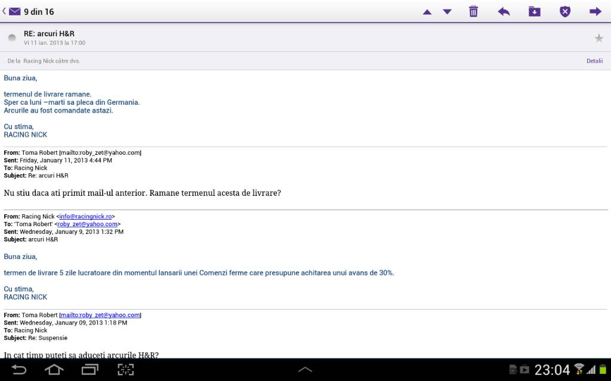This screenshot has height=381, width=611.
Task: Select Sent: Wednesday, January 9, 2013 1:32 PM
Action: pos(63,232)
